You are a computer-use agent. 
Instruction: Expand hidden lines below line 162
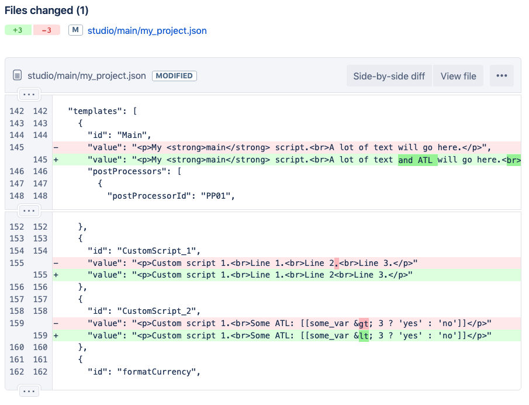[29, 391]
